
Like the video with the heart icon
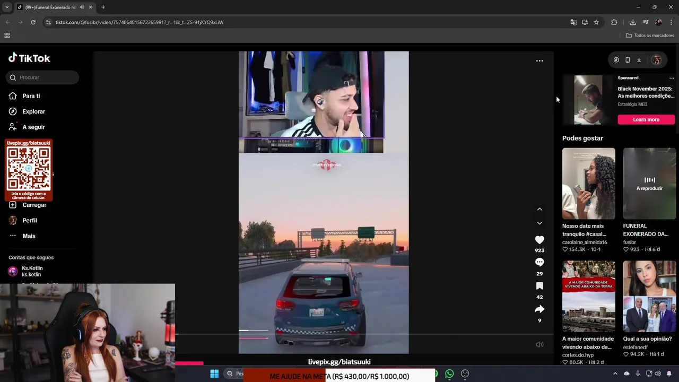click(539, 240)
